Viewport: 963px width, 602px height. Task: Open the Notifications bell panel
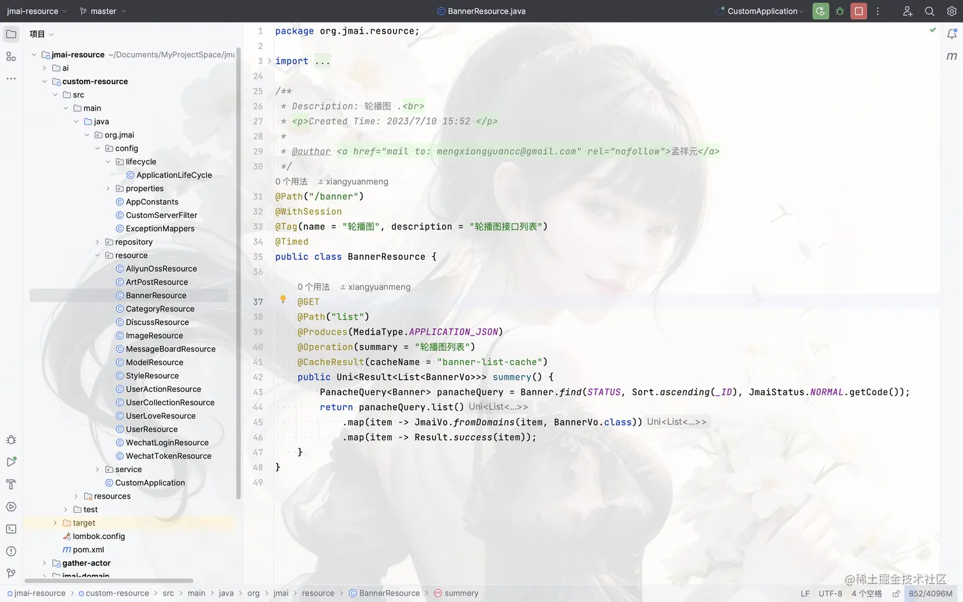click(952, 34)
